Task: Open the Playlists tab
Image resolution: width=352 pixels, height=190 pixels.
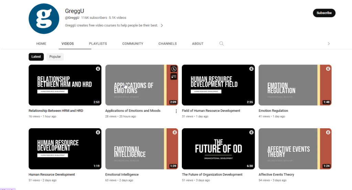Action: [98, 44]
